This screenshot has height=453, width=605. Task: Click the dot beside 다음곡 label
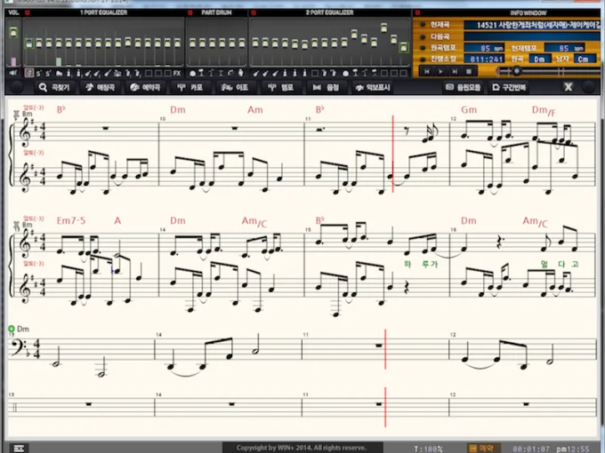coord(423,37)
